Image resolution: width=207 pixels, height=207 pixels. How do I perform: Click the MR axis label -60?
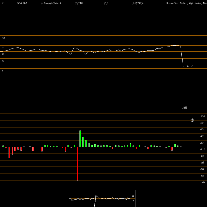(x=202, y=169)
